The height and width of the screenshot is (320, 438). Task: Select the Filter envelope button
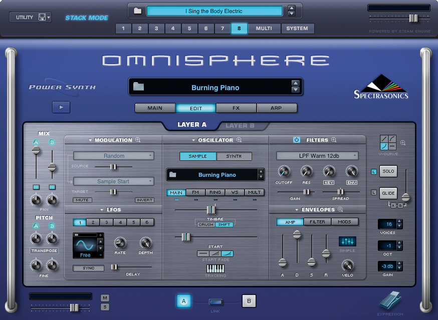[317, 222]
